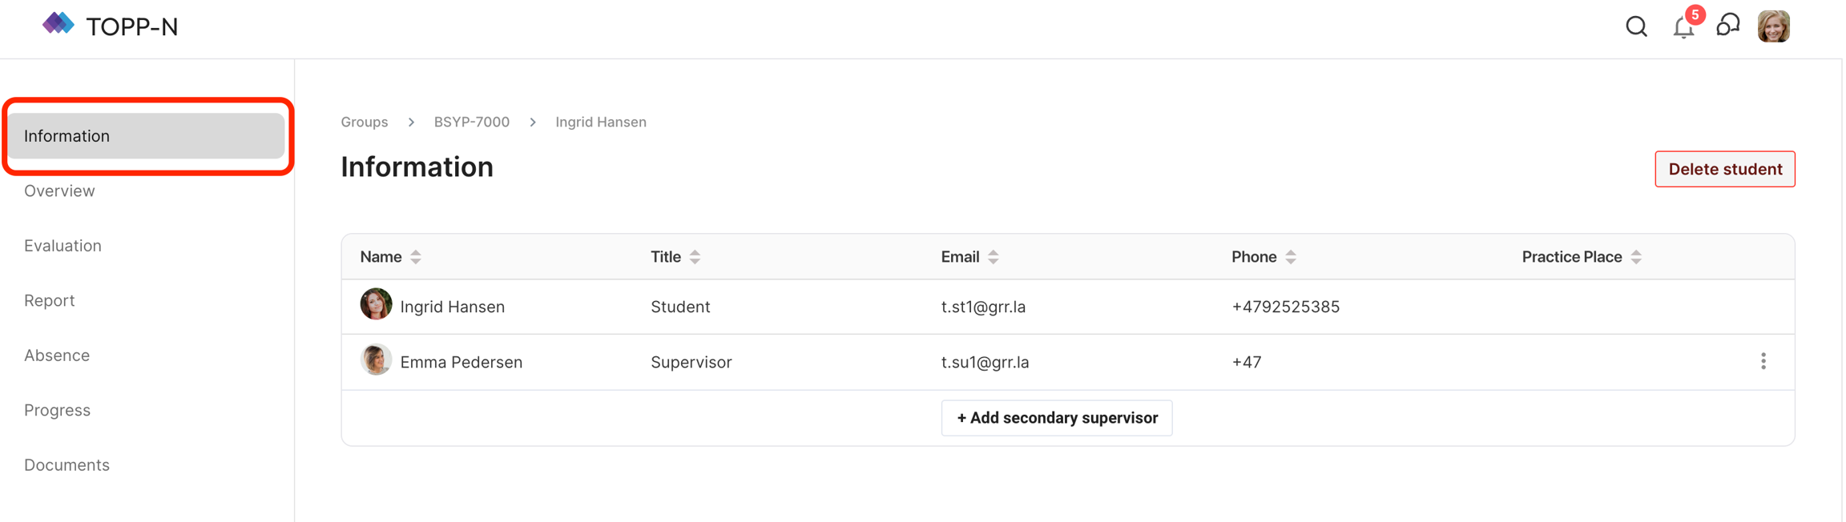Sort the table by Title column
Image resolution: width=1846 pixels, height=522 pixels.
(695, 257)
